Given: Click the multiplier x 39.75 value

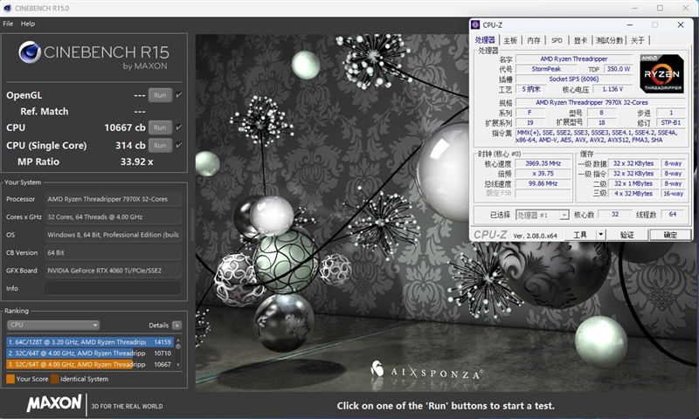Looking at the screenshot, I should pyautogui.click(x=543, y=173).
